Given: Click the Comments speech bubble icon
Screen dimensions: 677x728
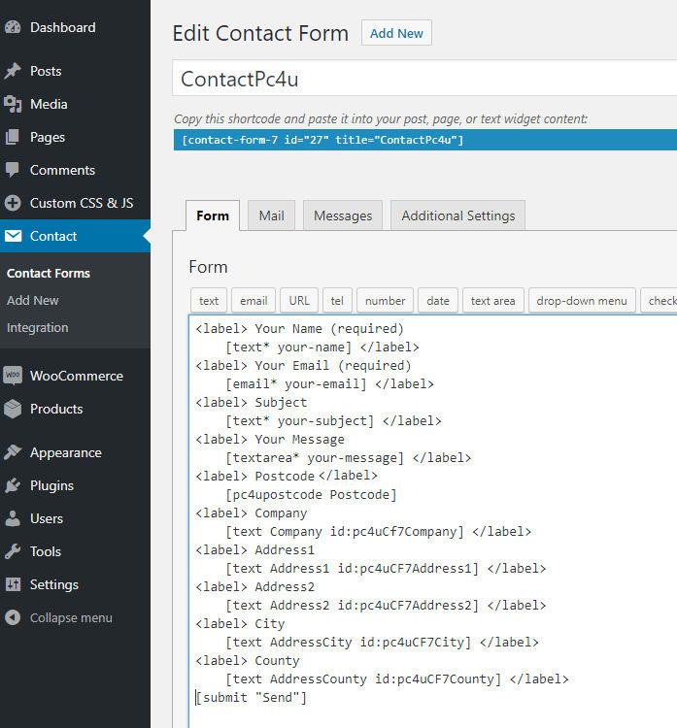Looking at the screenshot, I should tap(13, 170).
